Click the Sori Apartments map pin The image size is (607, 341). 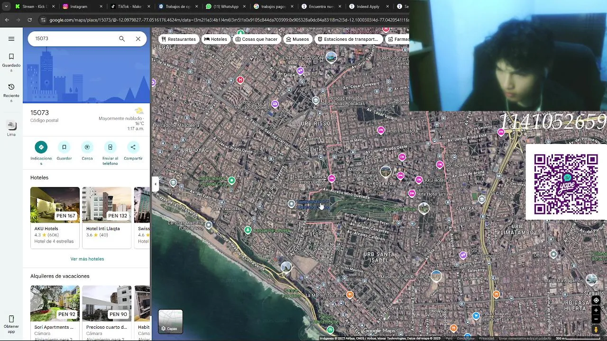click(x=440, y=165)
